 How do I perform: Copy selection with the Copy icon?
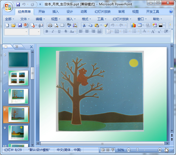click(90, 25)
